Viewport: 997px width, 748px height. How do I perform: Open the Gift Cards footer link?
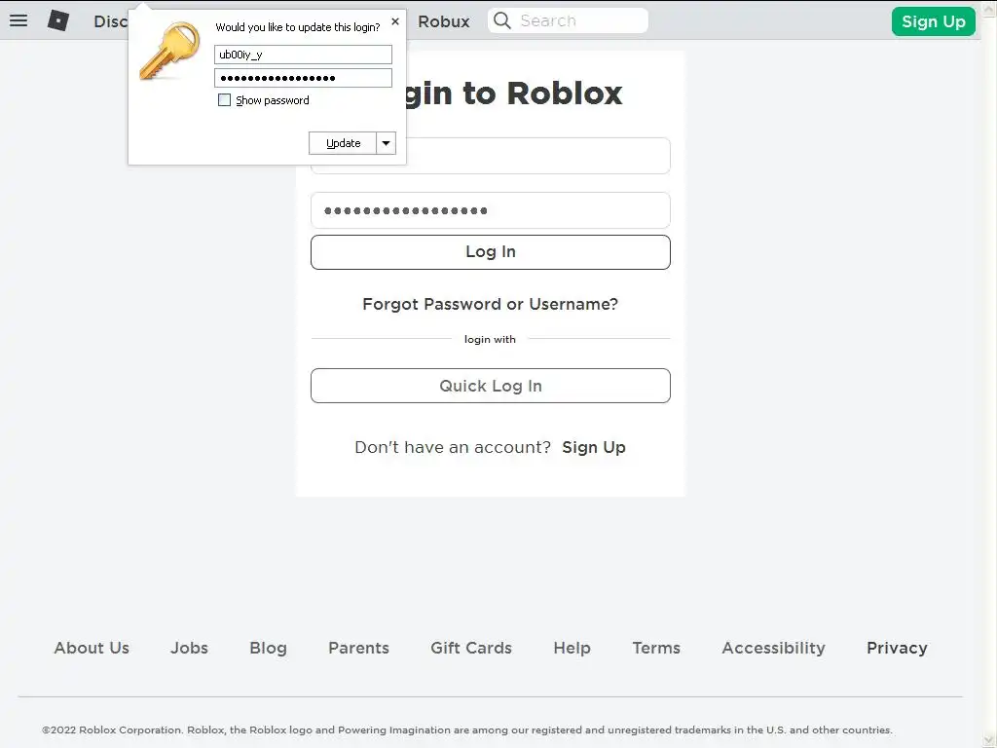[x=471, y=648]
